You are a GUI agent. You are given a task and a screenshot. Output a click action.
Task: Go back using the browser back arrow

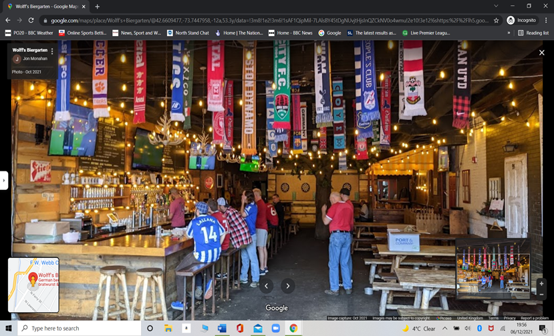pyautogui.click(x=8, y=21)
